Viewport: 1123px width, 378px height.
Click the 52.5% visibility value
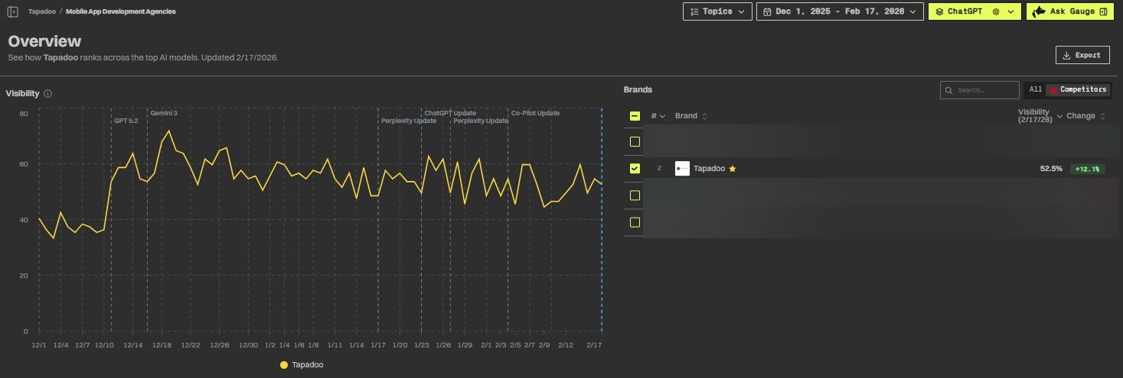pyautogui.click(x=1051, y=169)
